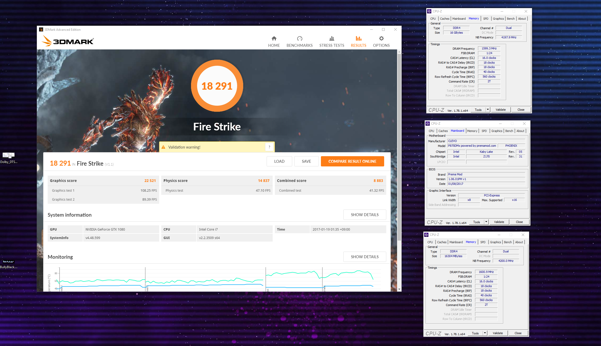Click the Home icon in 3DMark

274,39
